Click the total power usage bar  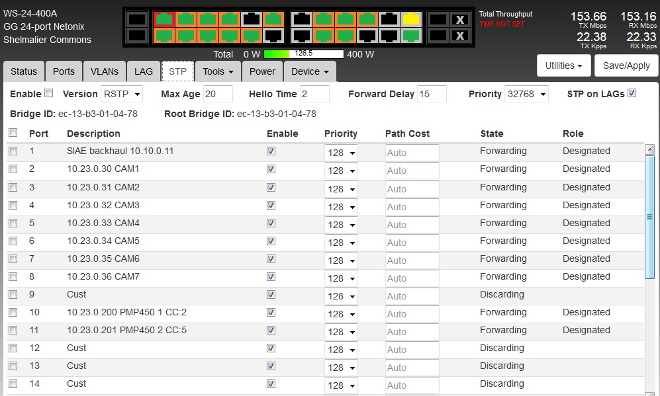[x=303, y=54]
